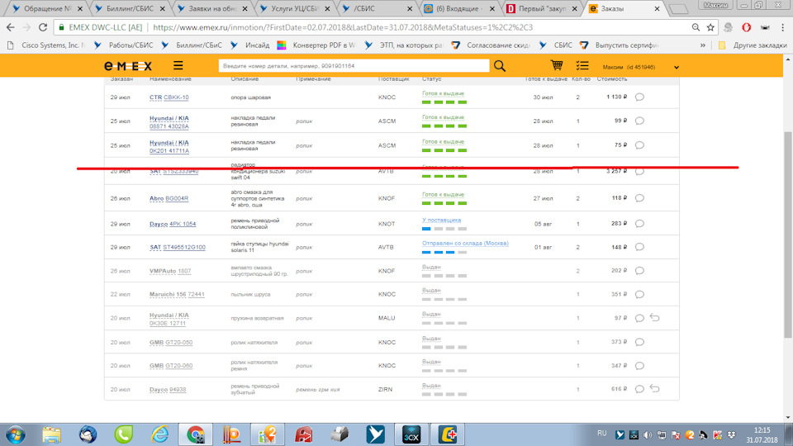Click the page vertical scrollbar

click(788, 235)
